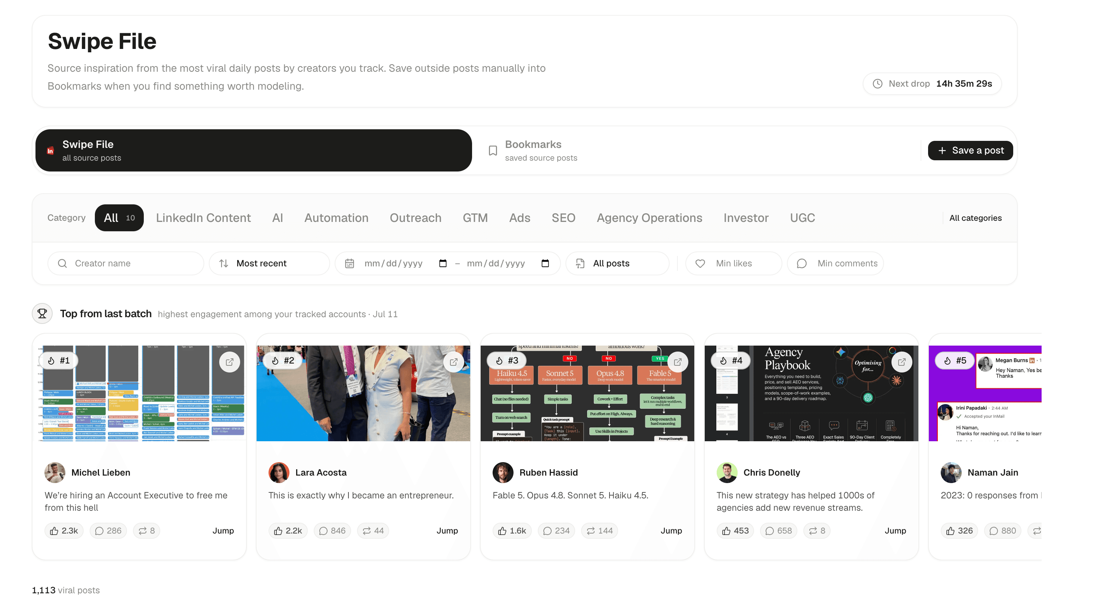The height and width of the screenshot is (606, 1098).
Task: Open Ruben Hassid's flowchart thumbnail
Action: pyautogui.click(x=587, y=393)
